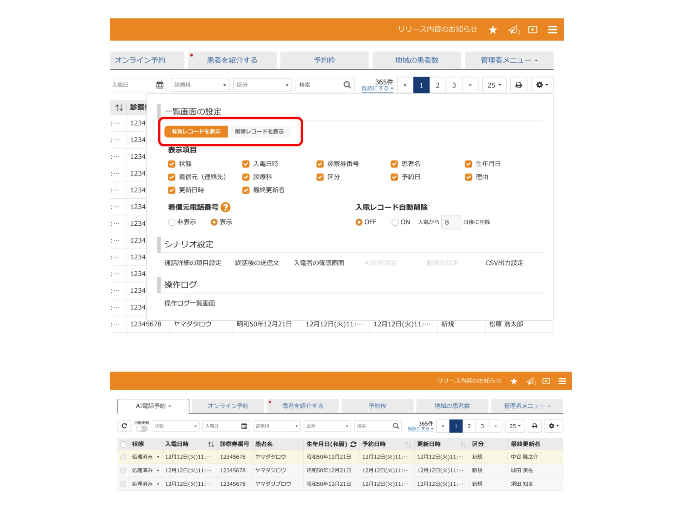693x520 pixels.
Task: Open the paper plane notifications icon in top header
Action: click(514, 30)
